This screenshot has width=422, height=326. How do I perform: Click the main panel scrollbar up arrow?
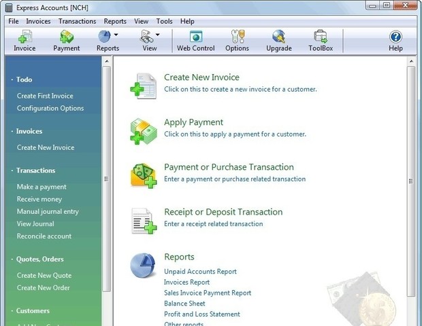click(x=411, y=61)
